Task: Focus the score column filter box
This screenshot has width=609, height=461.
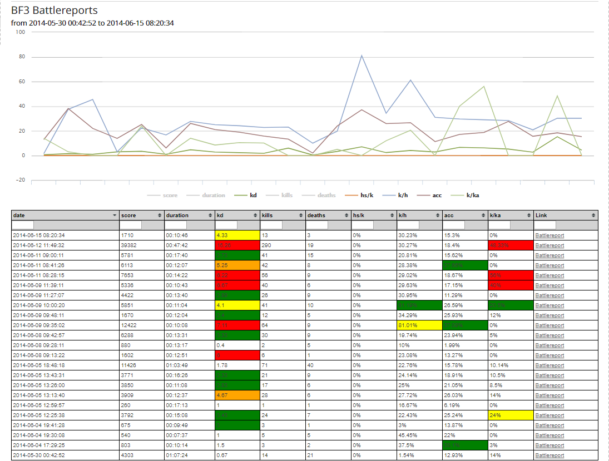Action: click(131, 225)
